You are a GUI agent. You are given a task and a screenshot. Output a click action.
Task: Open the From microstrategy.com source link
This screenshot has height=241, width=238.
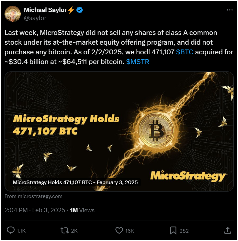pyautogui.click(x=33, y=196)
